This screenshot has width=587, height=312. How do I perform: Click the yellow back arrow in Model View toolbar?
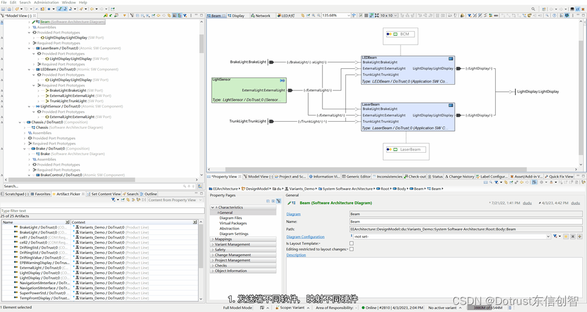click(x=158, y=16)
